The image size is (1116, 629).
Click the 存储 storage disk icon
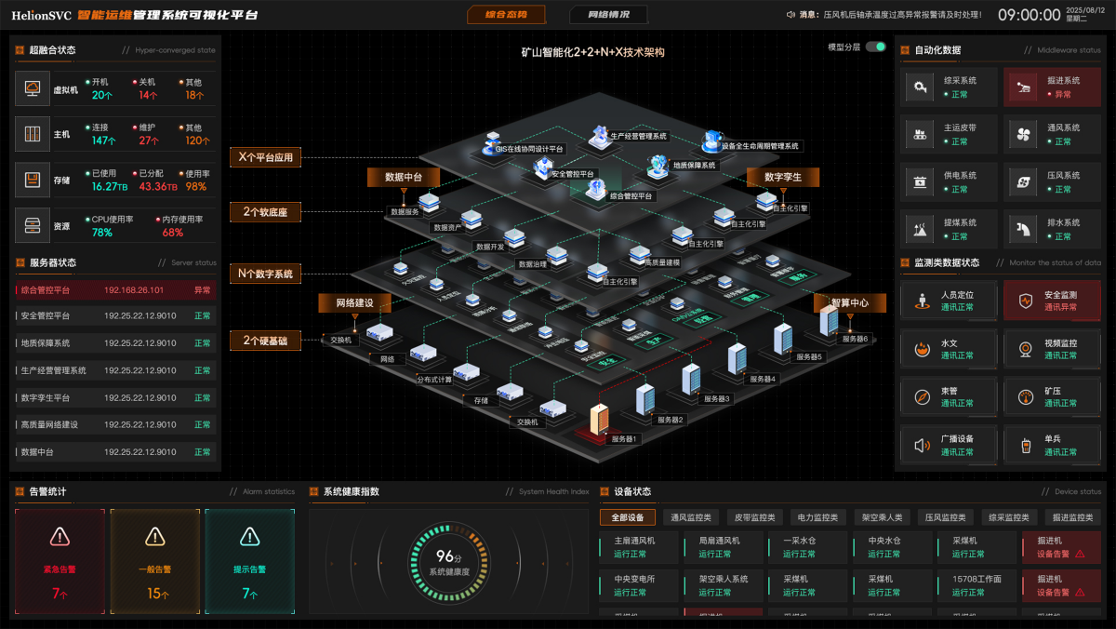click(x=33, y=180)
